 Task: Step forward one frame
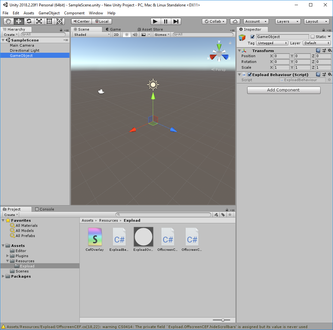point(176,21)
